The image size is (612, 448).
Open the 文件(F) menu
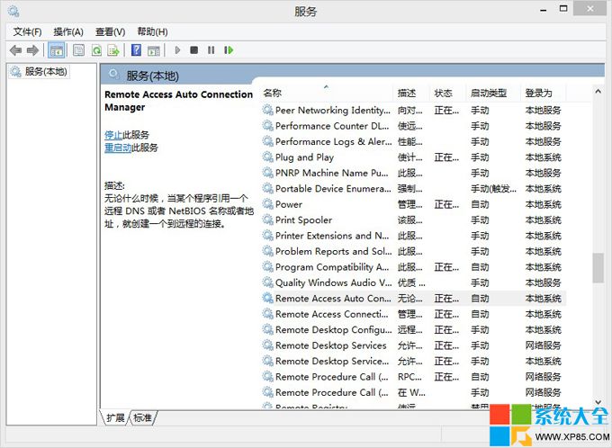click(x=27, y=31)
